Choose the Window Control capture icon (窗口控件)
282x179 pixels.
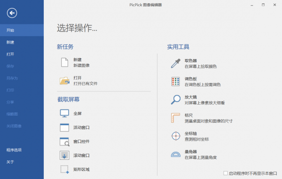tap(64, 142)
